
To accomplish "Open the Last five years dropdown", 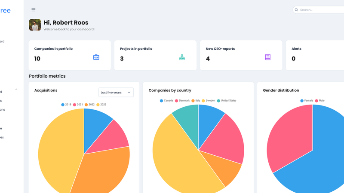I will pos(116,92).
